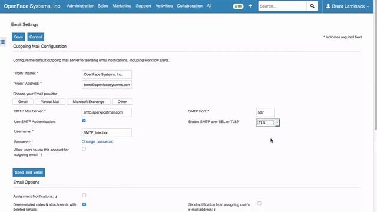Click OpenFace Systems, Inc logo link
The height and width of the screenshot is (212, 377).
(32, 6)
